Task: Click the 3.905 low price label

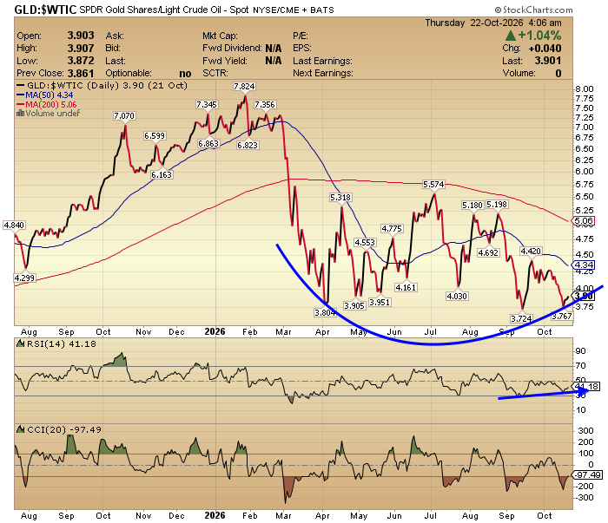Action: 354,306
